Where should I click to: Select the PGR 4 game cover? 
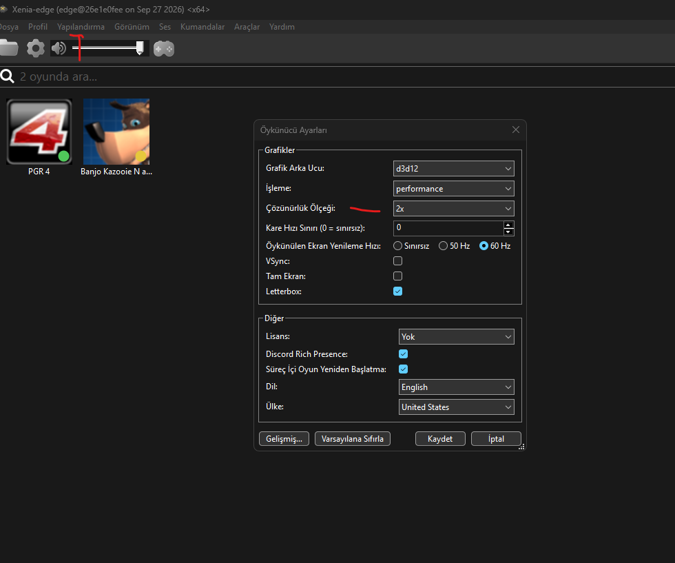[39, 132]
